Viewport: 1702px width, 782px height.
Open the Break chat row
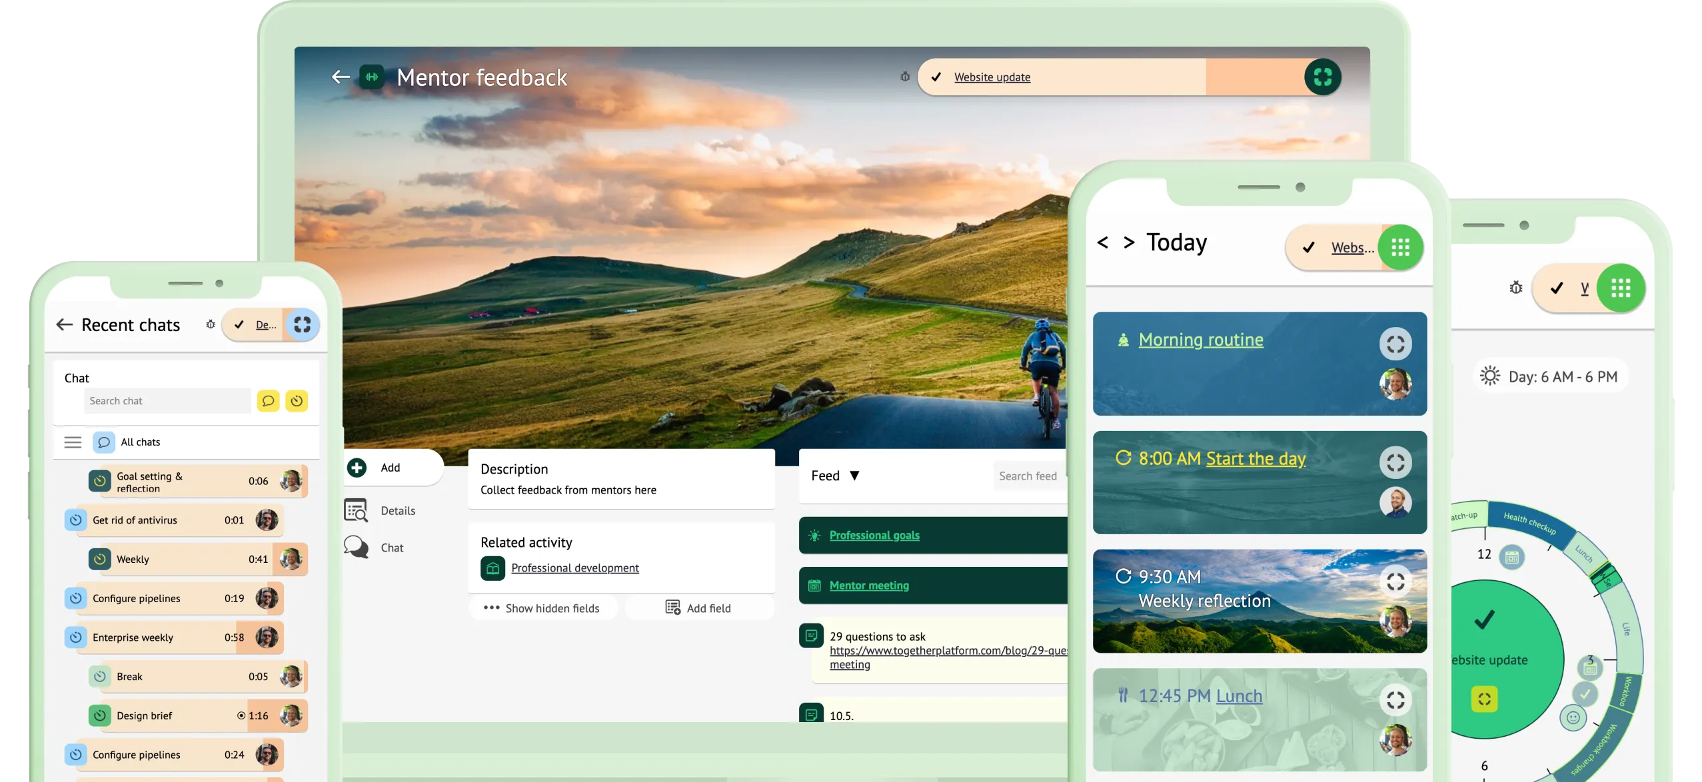pos(197,677)
